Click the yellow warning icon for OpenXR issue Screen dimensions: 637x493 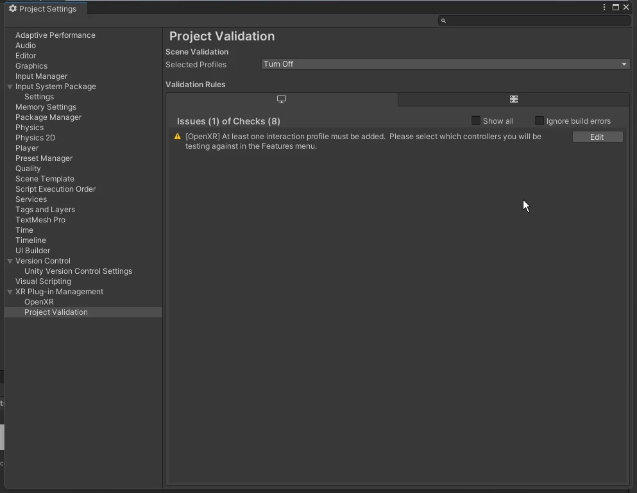178,137
